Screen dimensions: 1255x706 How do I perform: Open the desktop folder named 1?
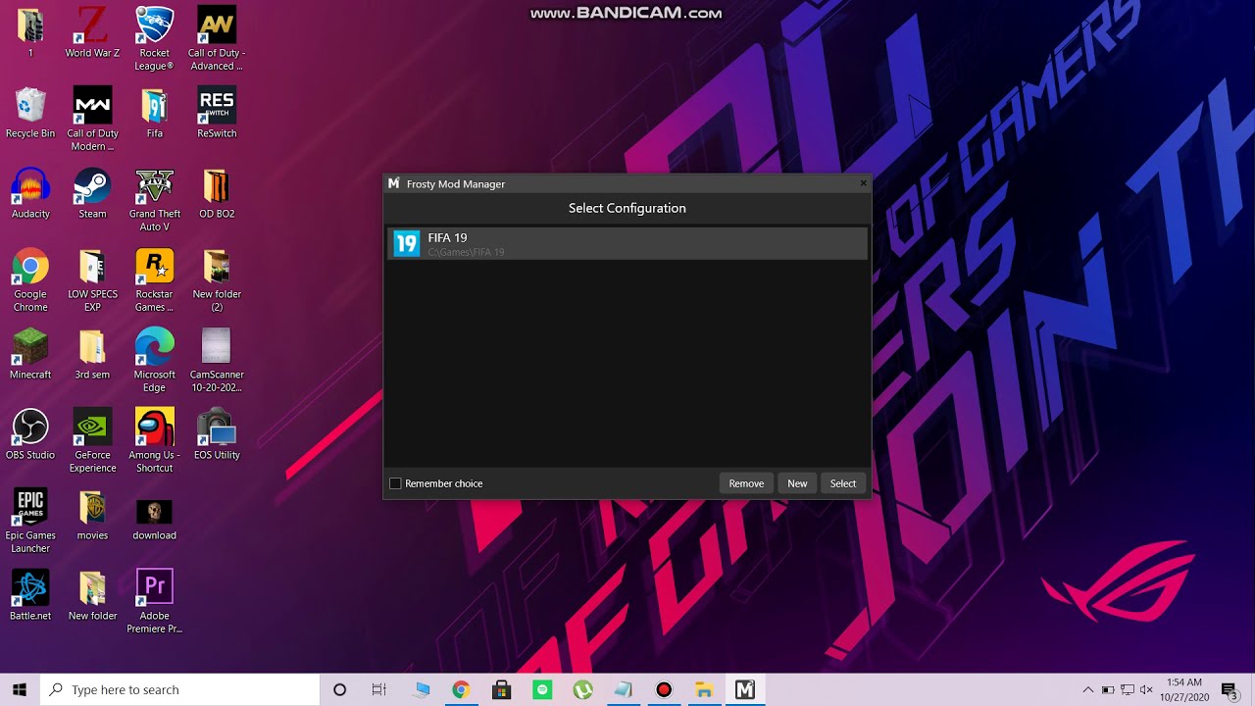tap(30, 33)
